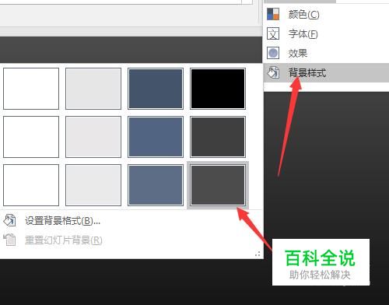Choose 重置幻灯片背景(R) reset option
Screen dimensions: 389x305
click(63, 240)
